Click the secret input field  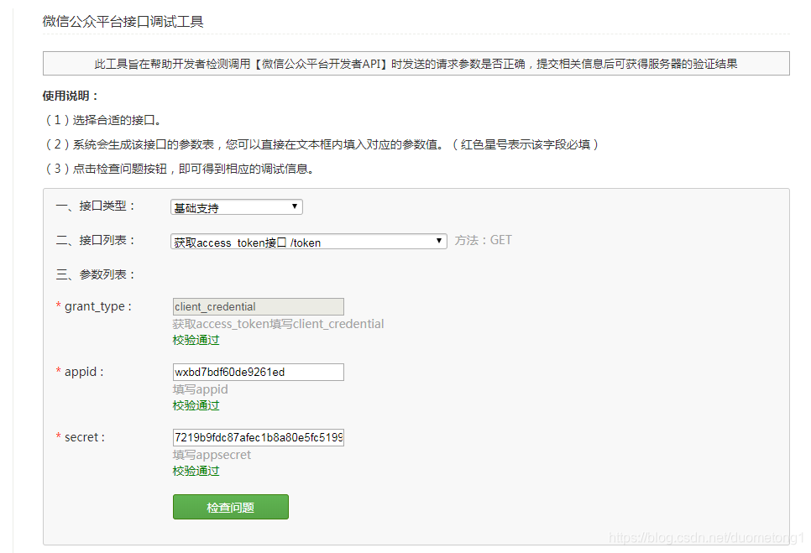258,437
